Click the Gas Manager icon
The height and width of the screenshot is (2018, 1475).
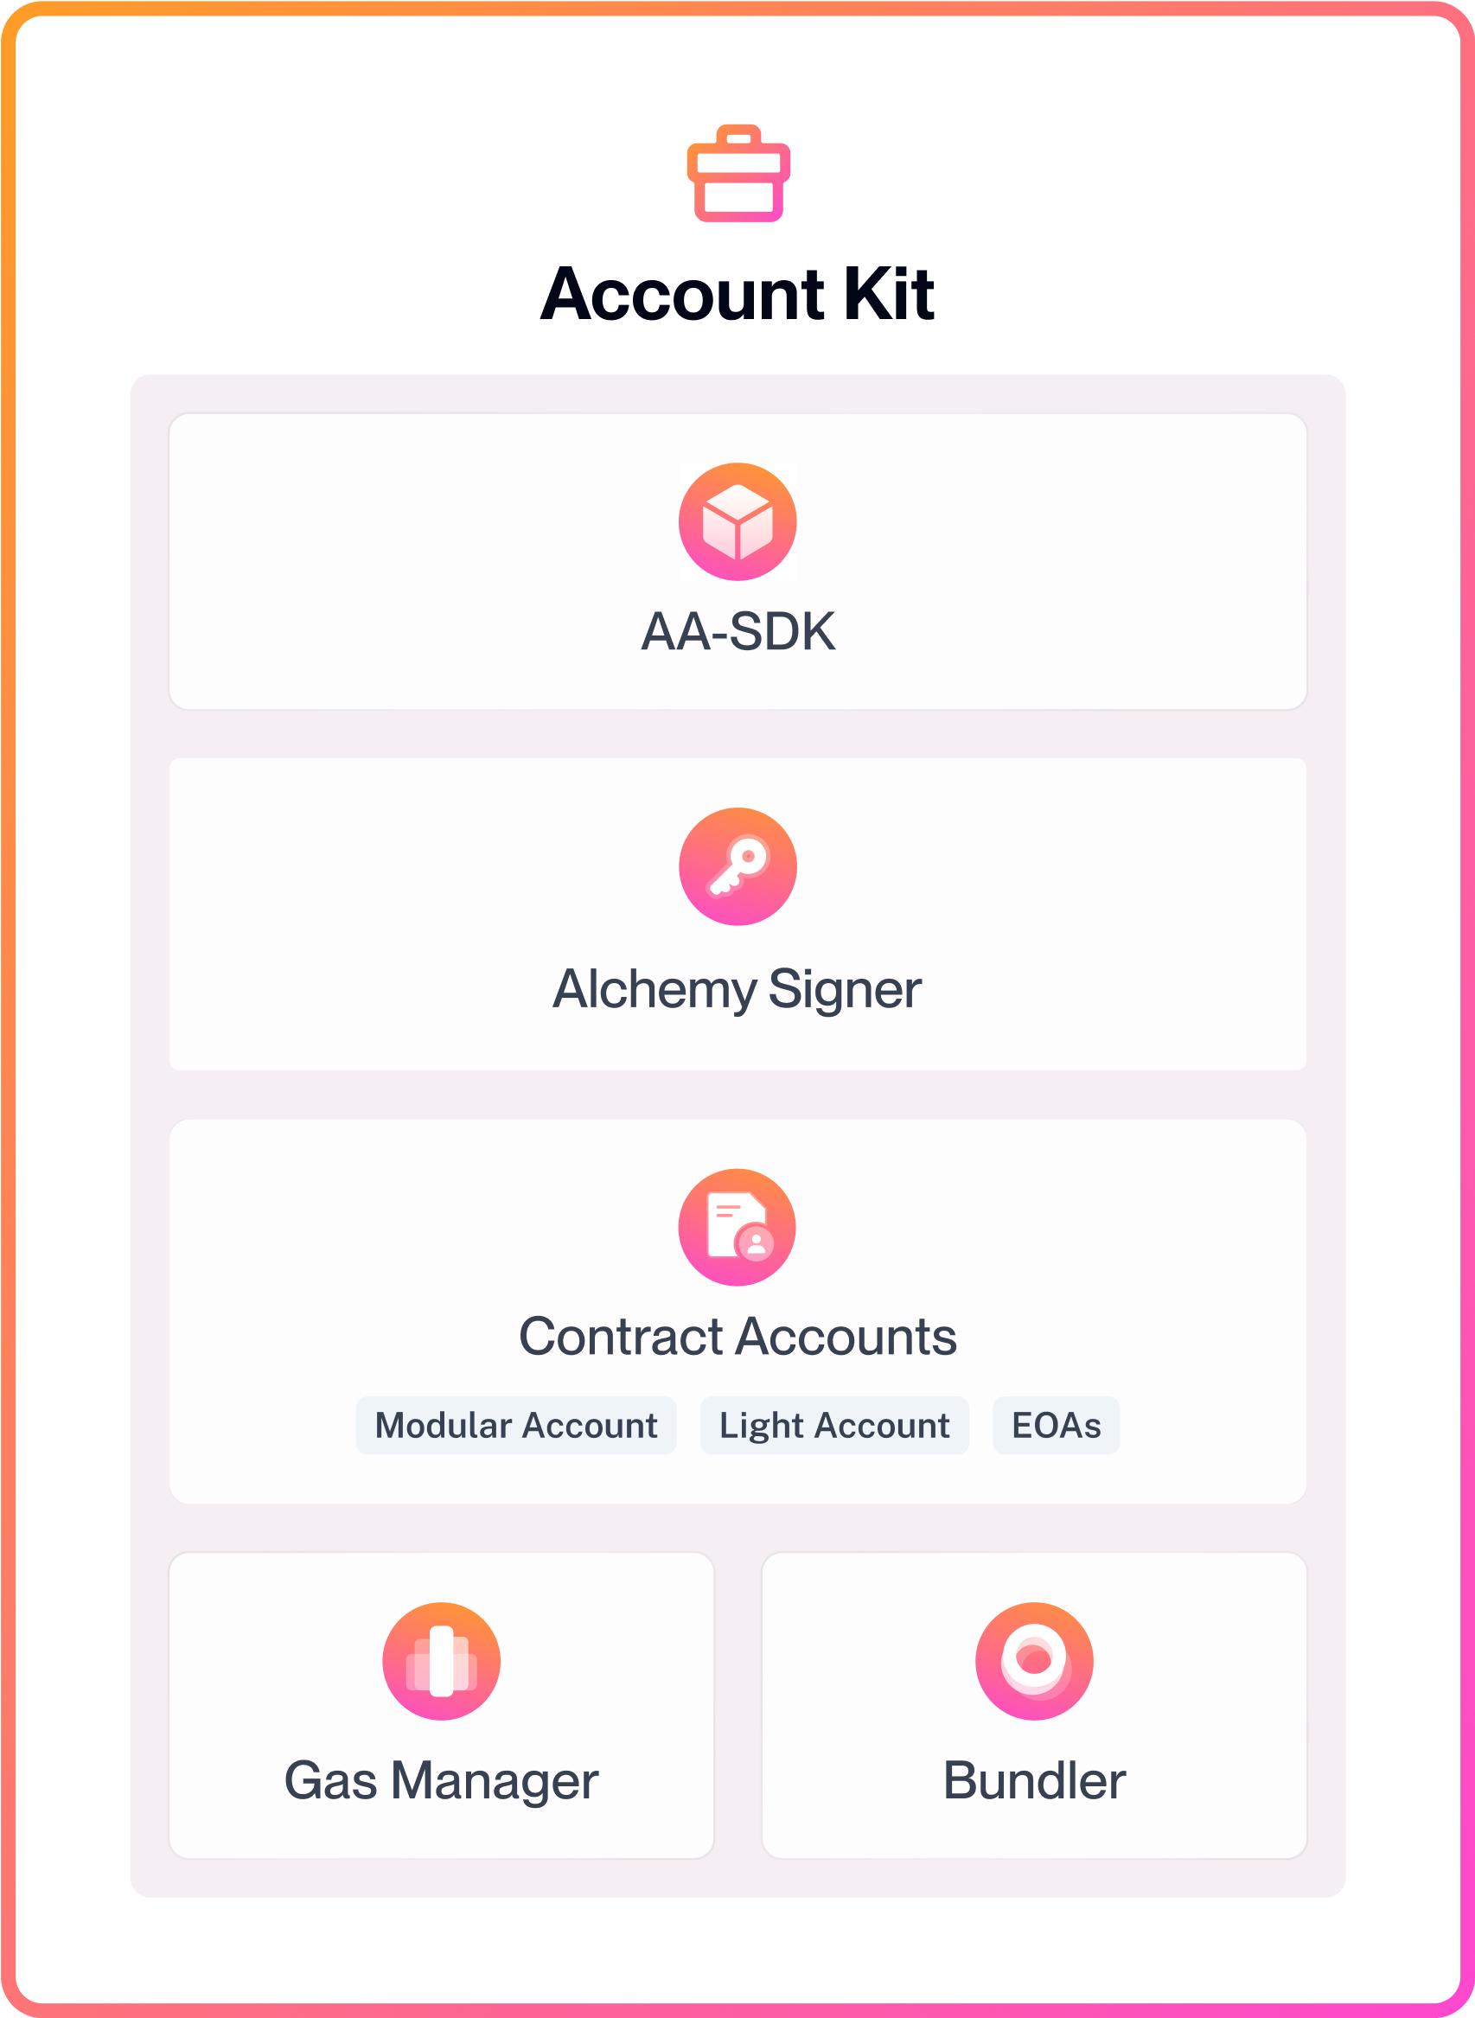[441, 1661]
